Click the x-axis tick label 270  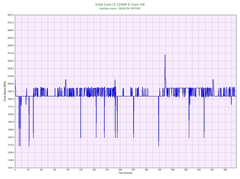pyautogui.click(x=133, y=170)
